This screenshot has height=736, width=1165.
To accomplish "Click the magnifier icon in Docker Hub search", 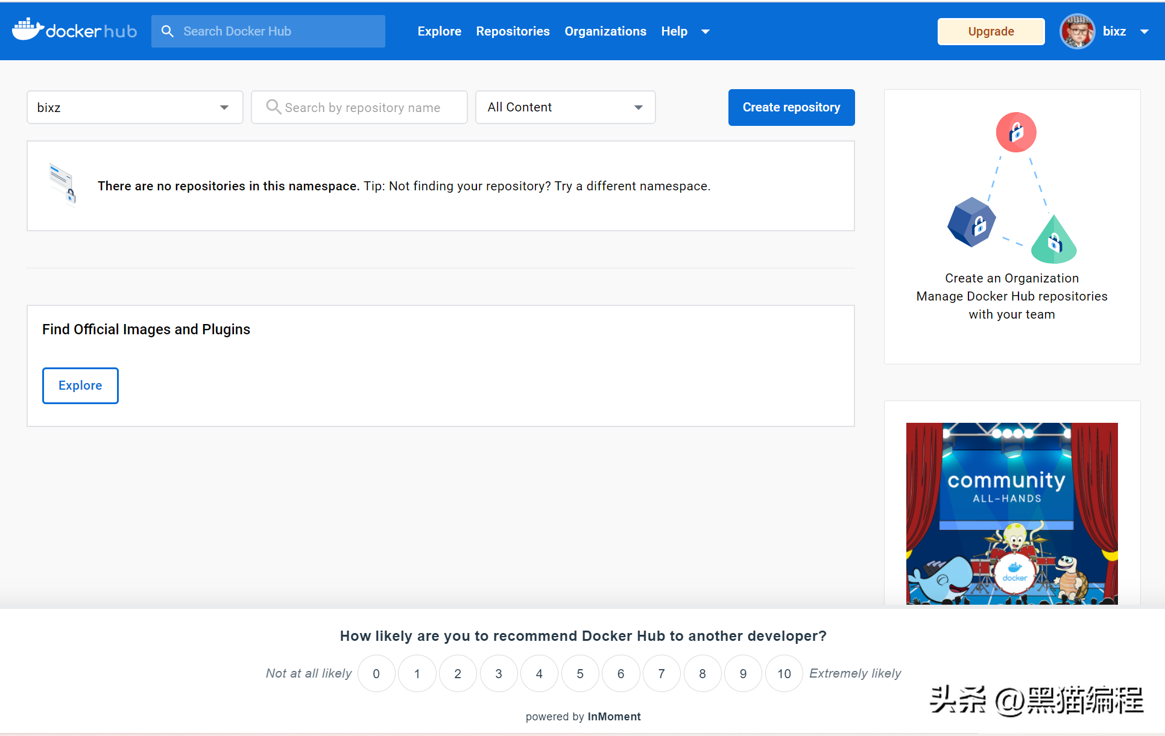I will tap(168, 31).
